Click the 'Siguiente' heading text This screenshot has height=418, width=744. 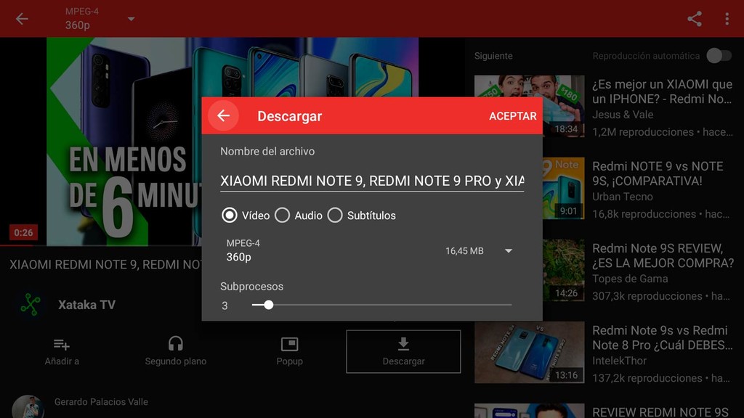point(493,56)
